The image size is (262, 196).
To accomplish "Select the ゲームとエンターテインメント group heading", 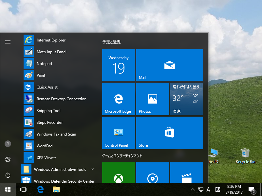I will [x=122, y=156].
